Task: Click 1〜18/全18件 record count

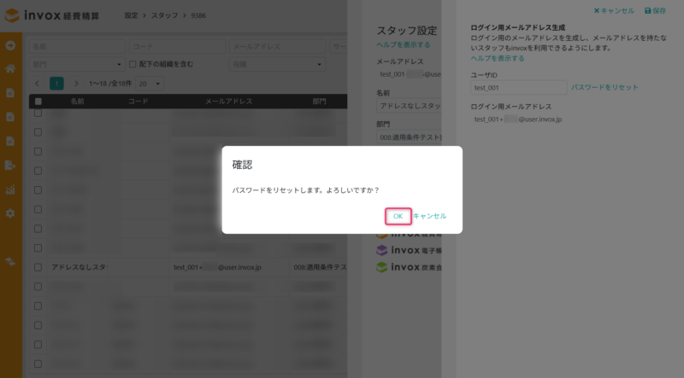Action: tap(110, 84)
